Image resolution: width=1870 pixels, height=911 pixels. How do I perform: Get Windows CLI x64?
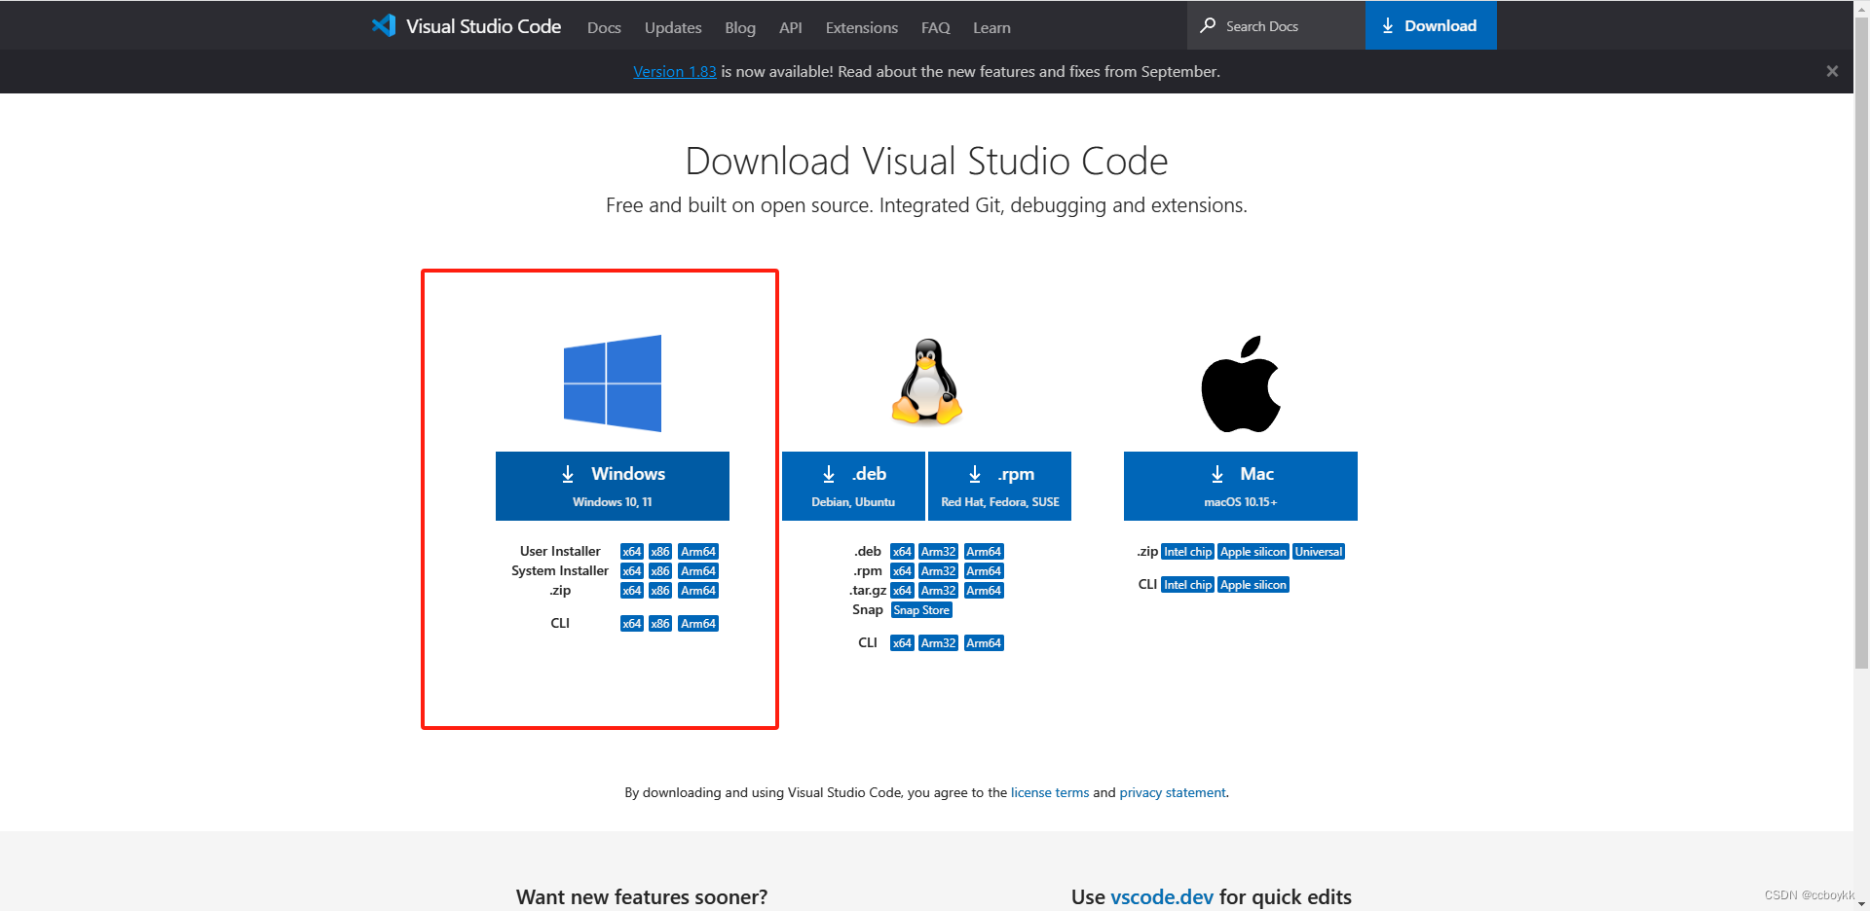[x=632, y=624]
